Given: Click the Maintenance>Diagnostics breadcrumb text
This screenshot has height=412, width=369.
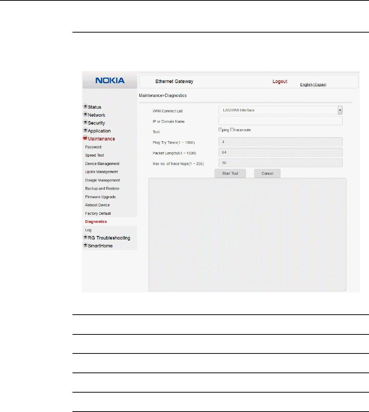Looking at the screenshot, I should coord(163,95).
